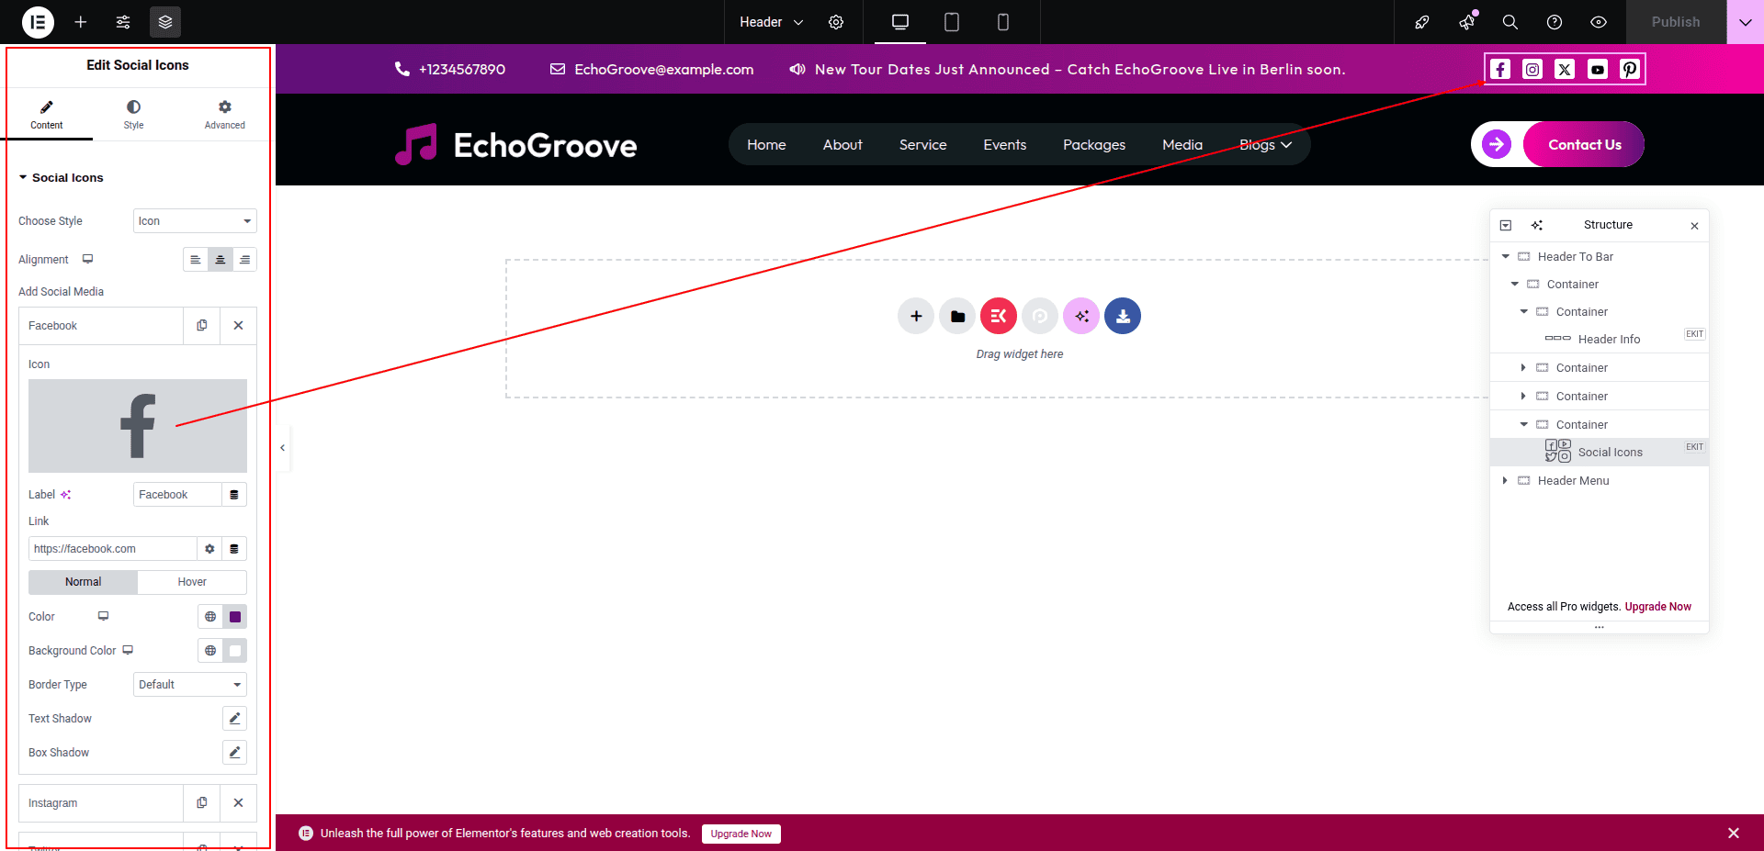
Task: Click the Add Element plus icon
Action: (x=81, y=22)
